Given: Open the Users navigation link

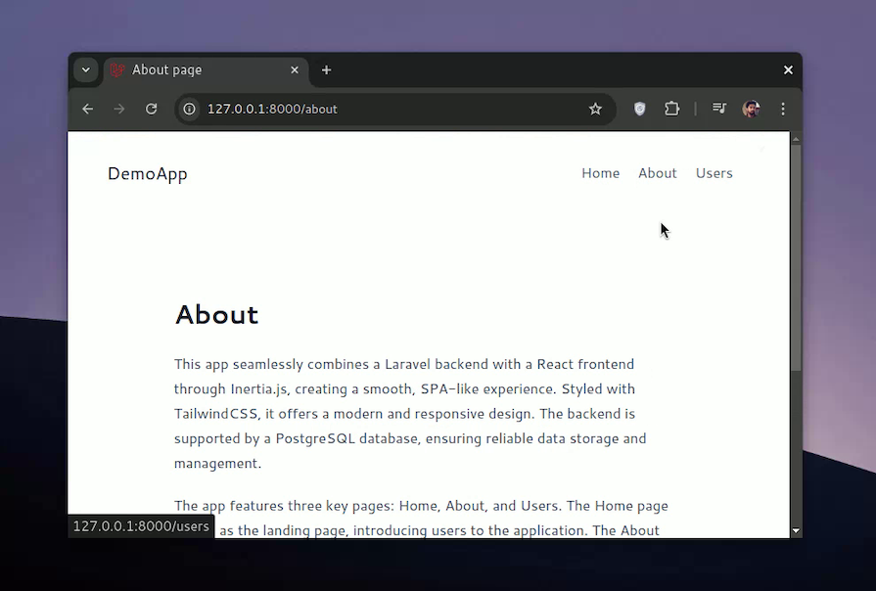Looking at the screenshot, I should 714,173.
